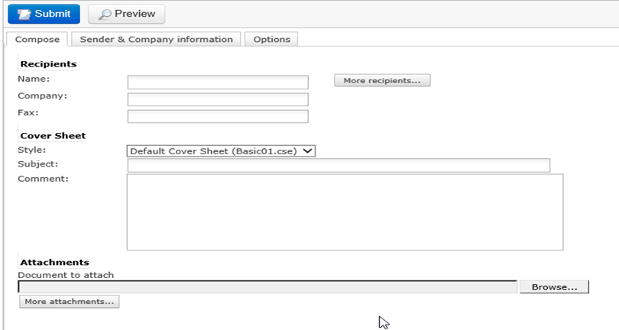This screenshot has width=619, height=330.
Task: Click the Subject input field
Action: click(339, 166)
